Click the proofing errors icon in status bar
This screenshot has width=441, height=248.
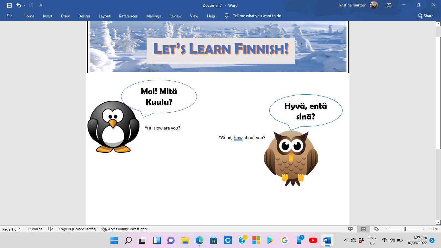click(x=51, y=229)
